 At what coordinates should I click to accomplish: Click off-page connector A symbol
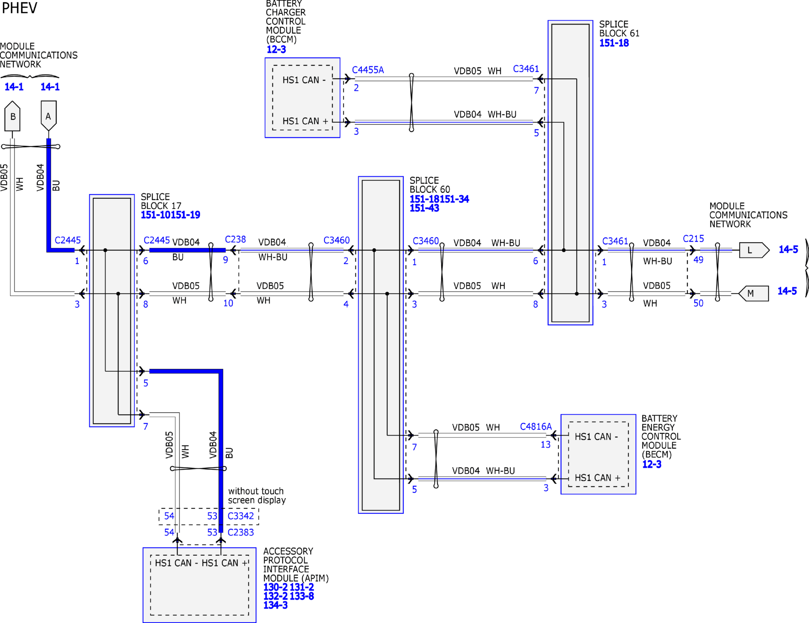pyautogui.click(x=49, y=116)
